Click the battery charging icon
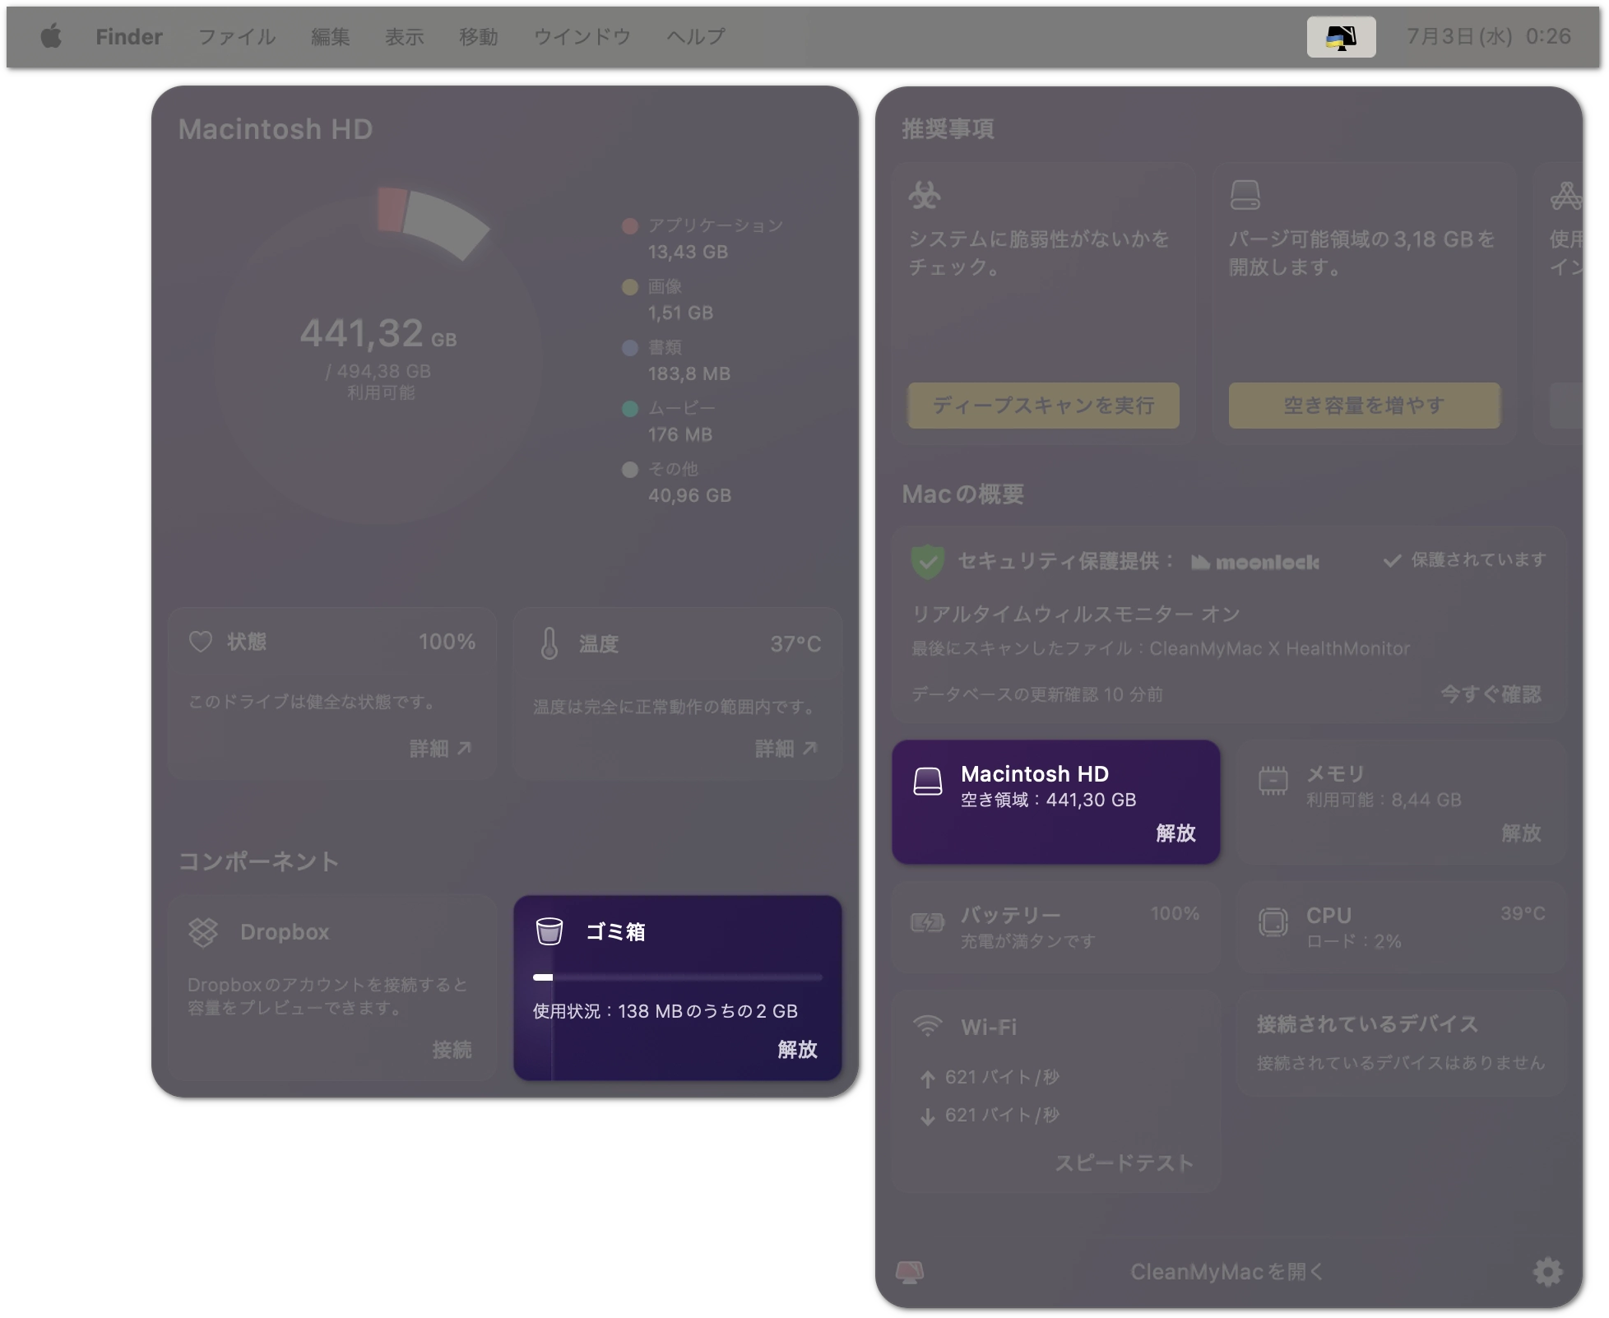This screenshot has width=1609, height=1318. (x=928, y=922)
